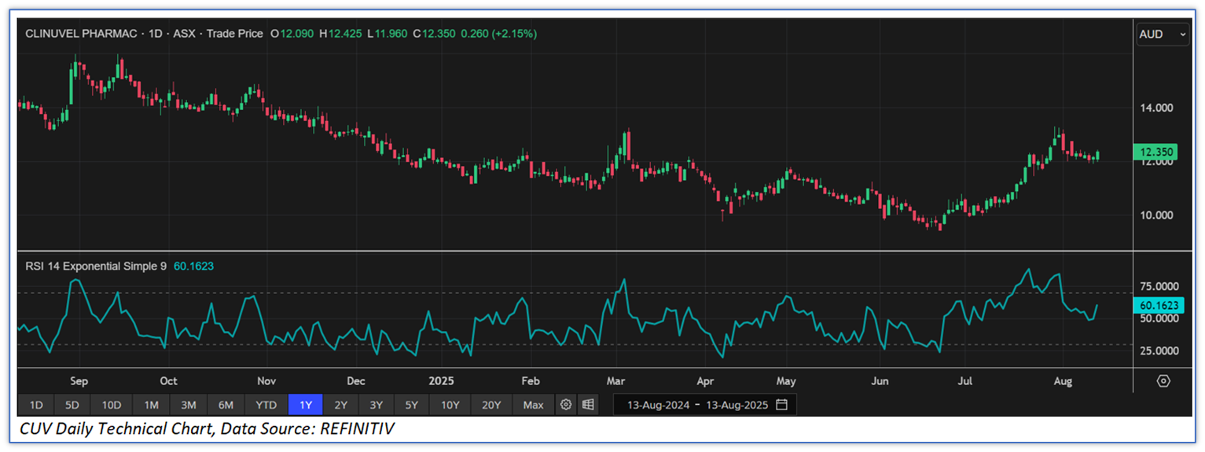Open the calendar date picker icon
This screenshot has width=1205, height=452.
[x=781, y=405]
